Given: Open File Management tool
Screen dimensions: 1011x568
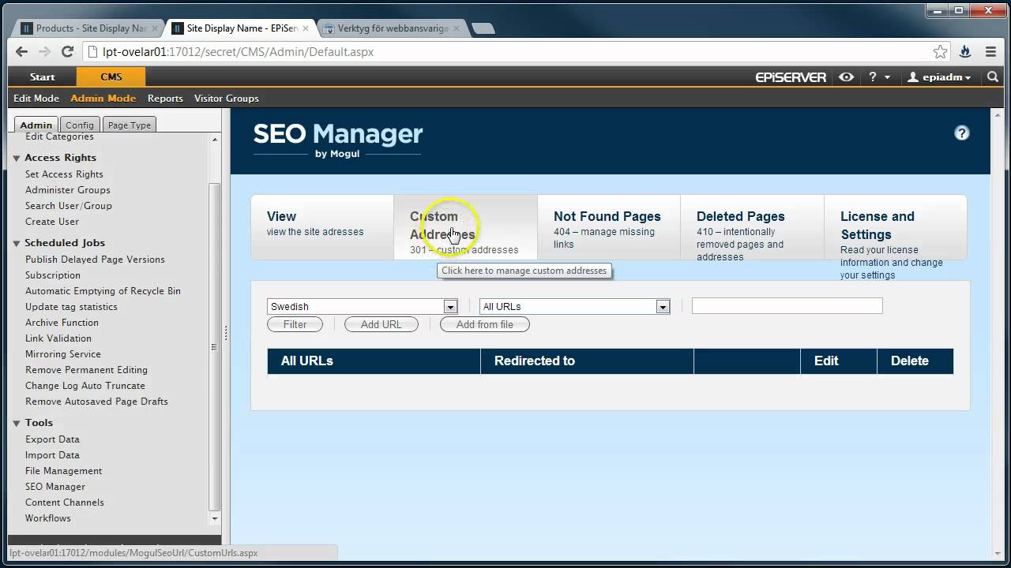Looking at the screenshot, I should (63, 471).
